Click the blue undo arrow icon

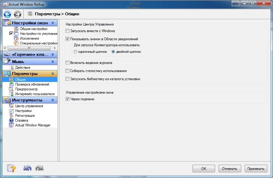pyautogui.click(x=27, y=168)
